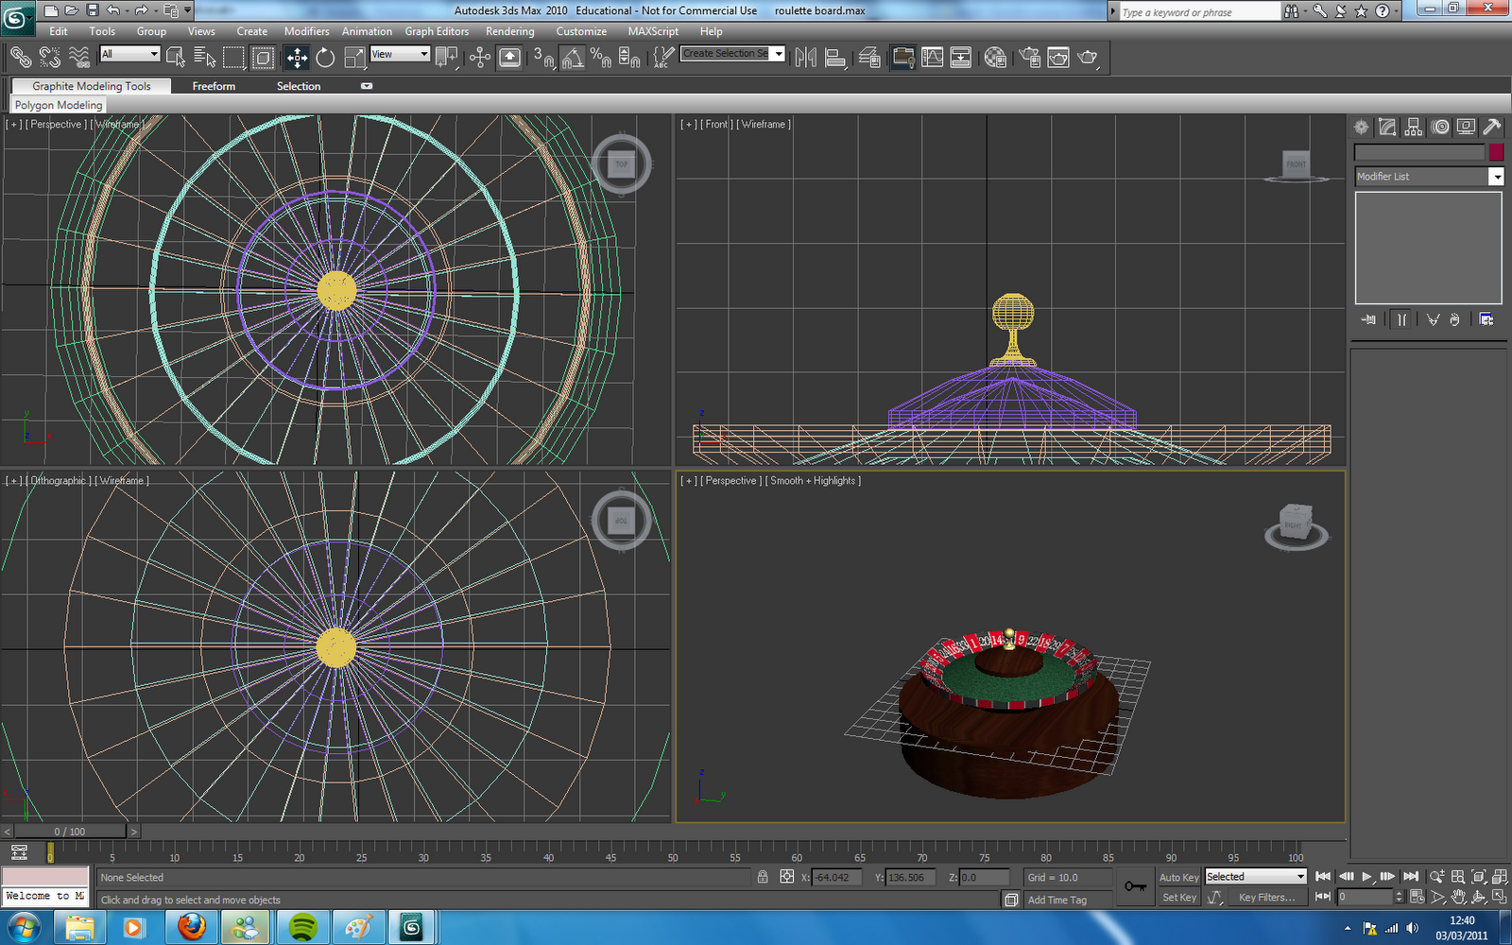1512x945 pixels.
Task: Activate the Select and Rotate tool
Action: [x=325, y=58]
